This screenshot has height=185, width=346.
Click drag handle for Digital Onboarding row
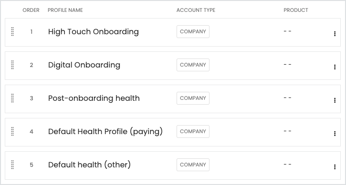(12, 65)
